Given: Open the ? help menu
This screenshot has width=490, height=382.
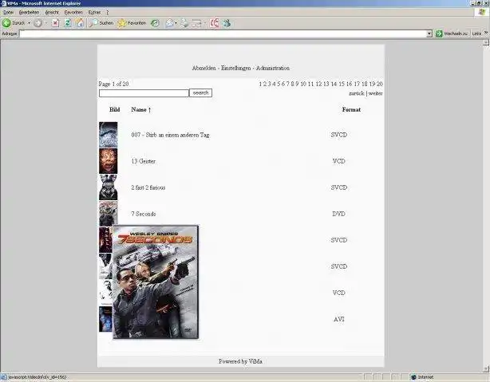Looking at the screenshot, I should (107, 13).
